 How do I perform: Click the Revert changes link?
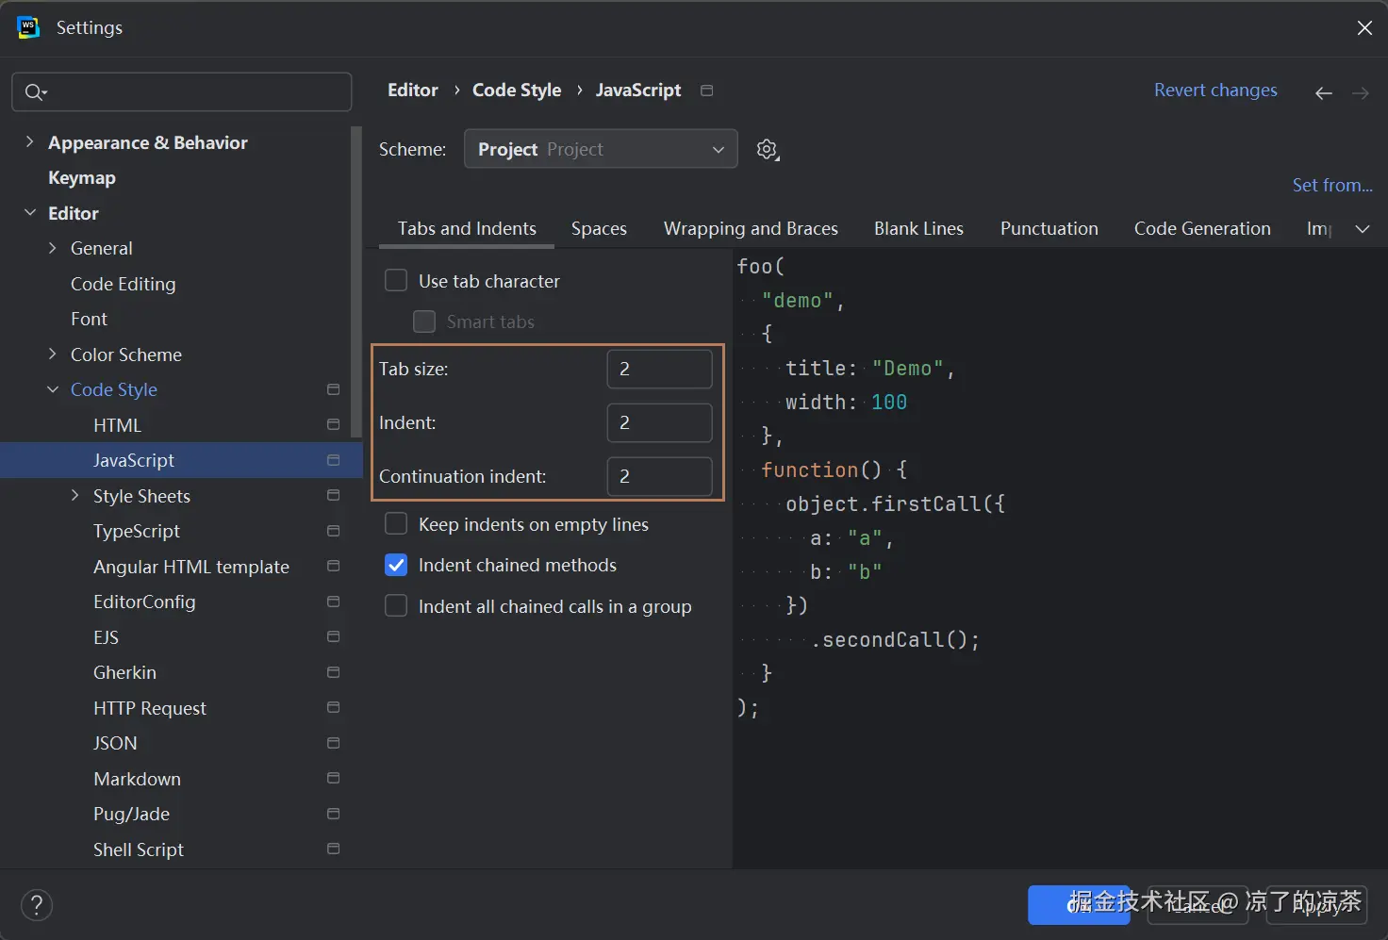1215,91
